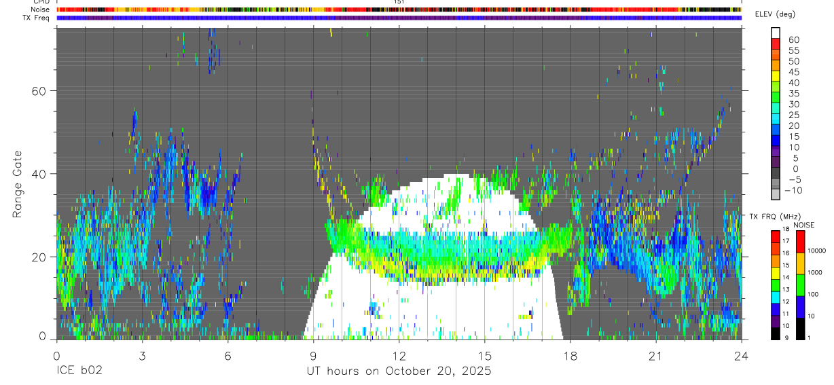Click the Noise color strip above the plot
Screen dimensions: 834x385
pos(399,10)
